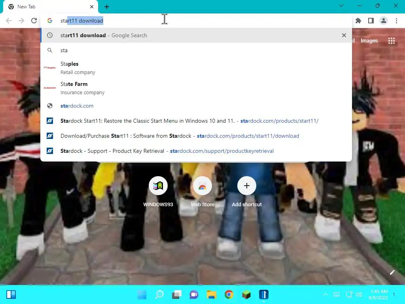Click the globe icon beside stardock.com

[x=50, y=106]
